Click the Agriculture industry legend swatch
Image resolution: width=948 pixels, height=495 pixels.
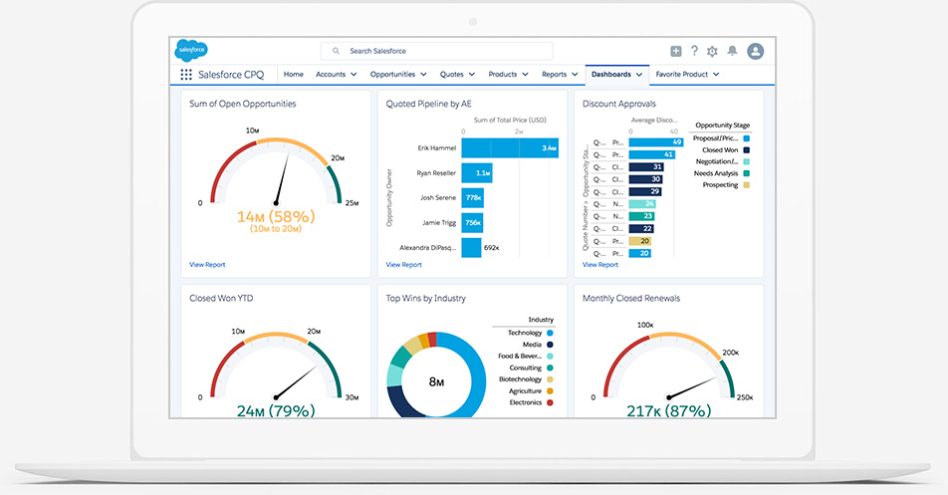[550, 391]
